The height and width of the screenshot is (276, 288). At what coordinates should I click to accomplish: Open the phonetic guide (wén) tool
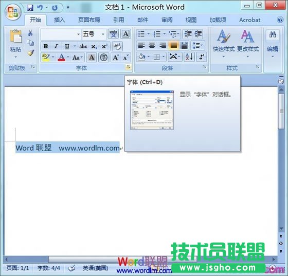pyautogui.click(x=113, y=34)
